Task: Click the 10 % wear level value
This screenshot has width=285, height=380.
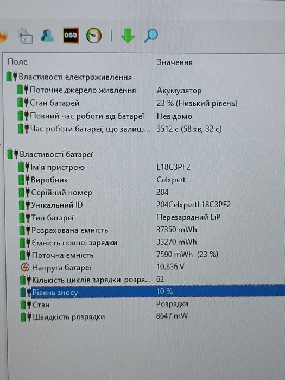Action: [x=164, y=292]
